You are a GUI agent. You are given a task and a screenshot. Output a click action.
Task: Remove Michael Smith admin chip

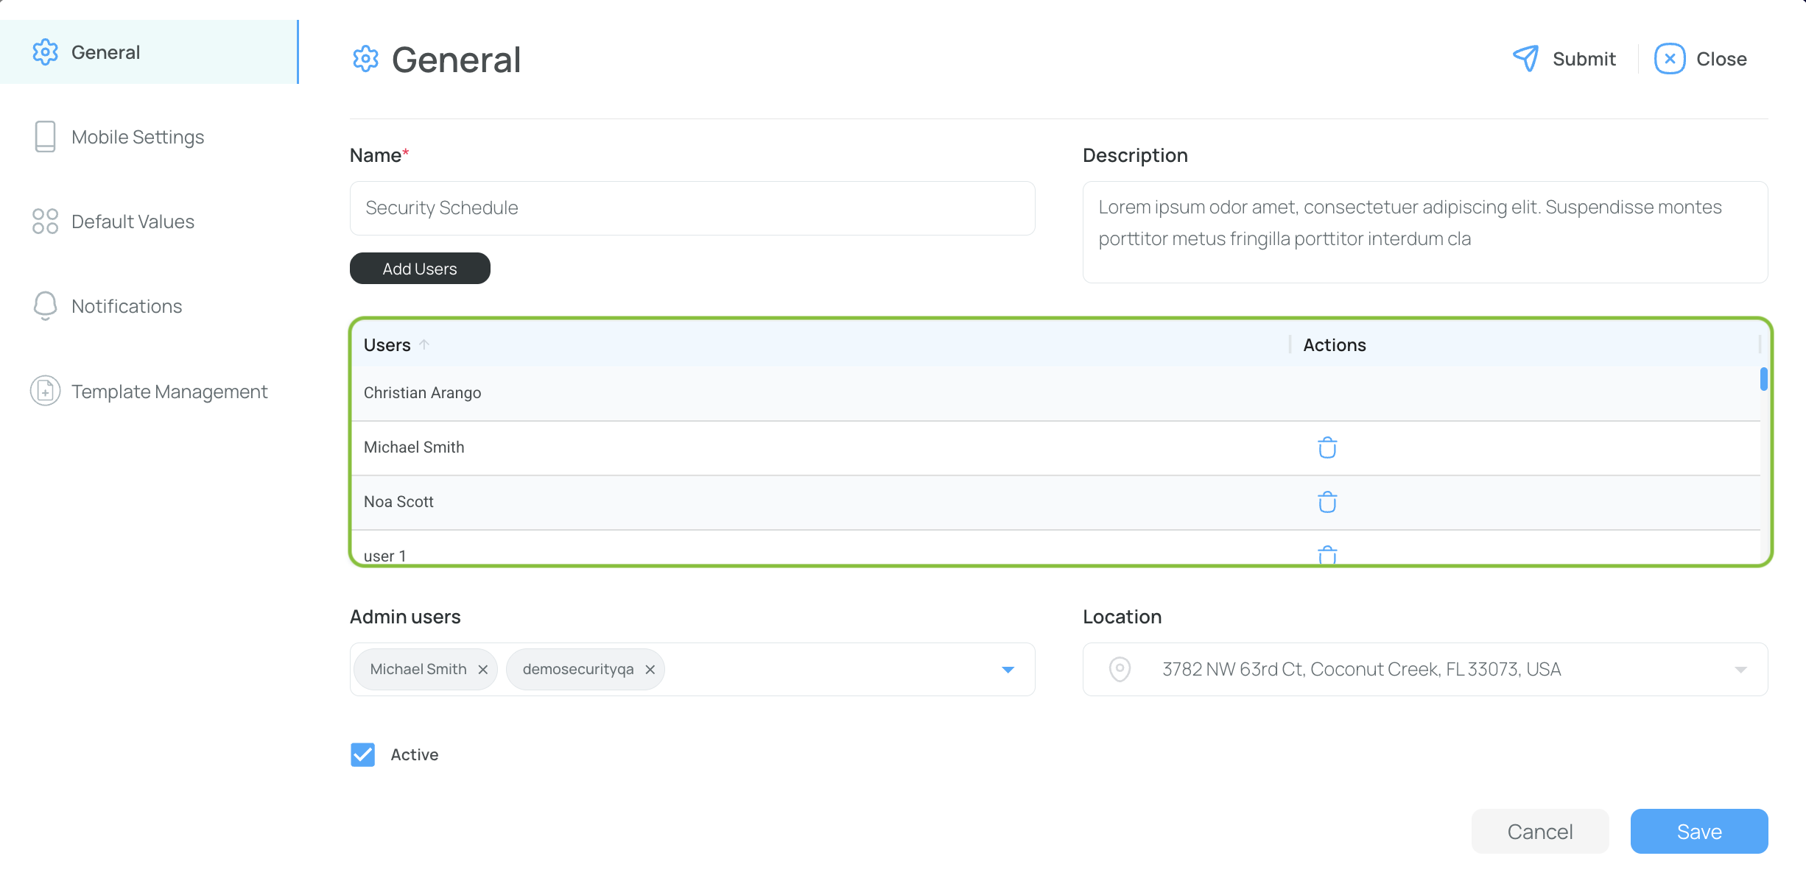483,670
